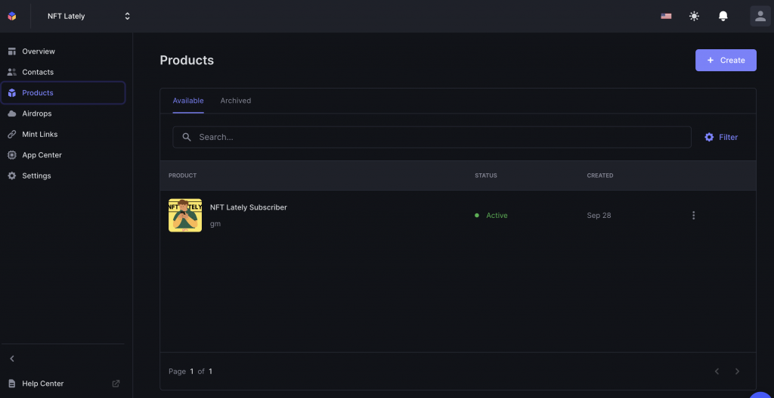Click the Help Center external link icon
The height and width of the screenshot is (398, 774).
[x=116, y=384]
